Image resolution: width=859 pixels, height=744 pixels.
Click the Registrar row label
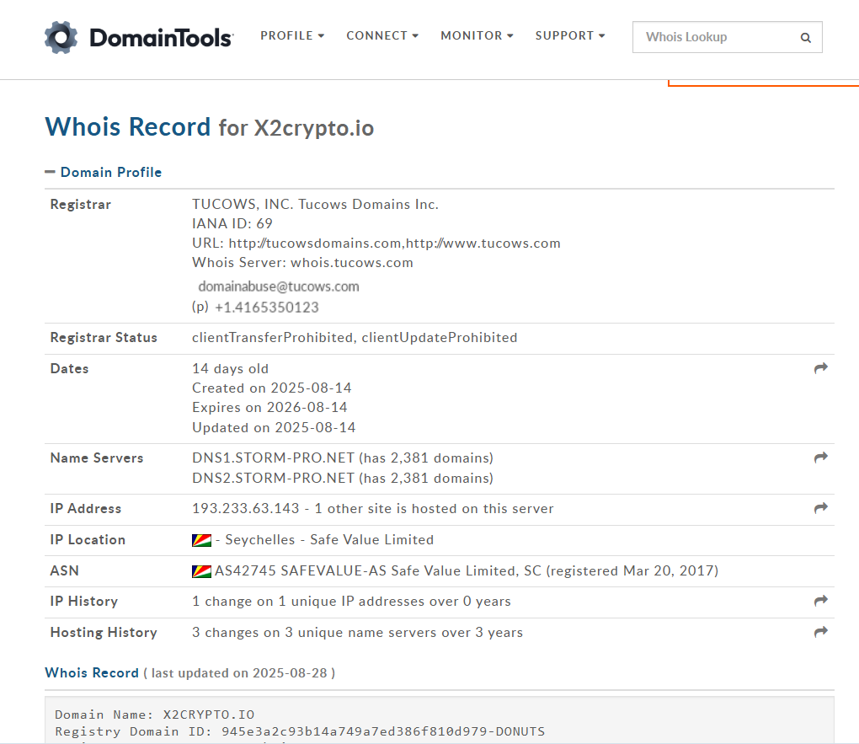pyautogui.click(x=81, y=205)
